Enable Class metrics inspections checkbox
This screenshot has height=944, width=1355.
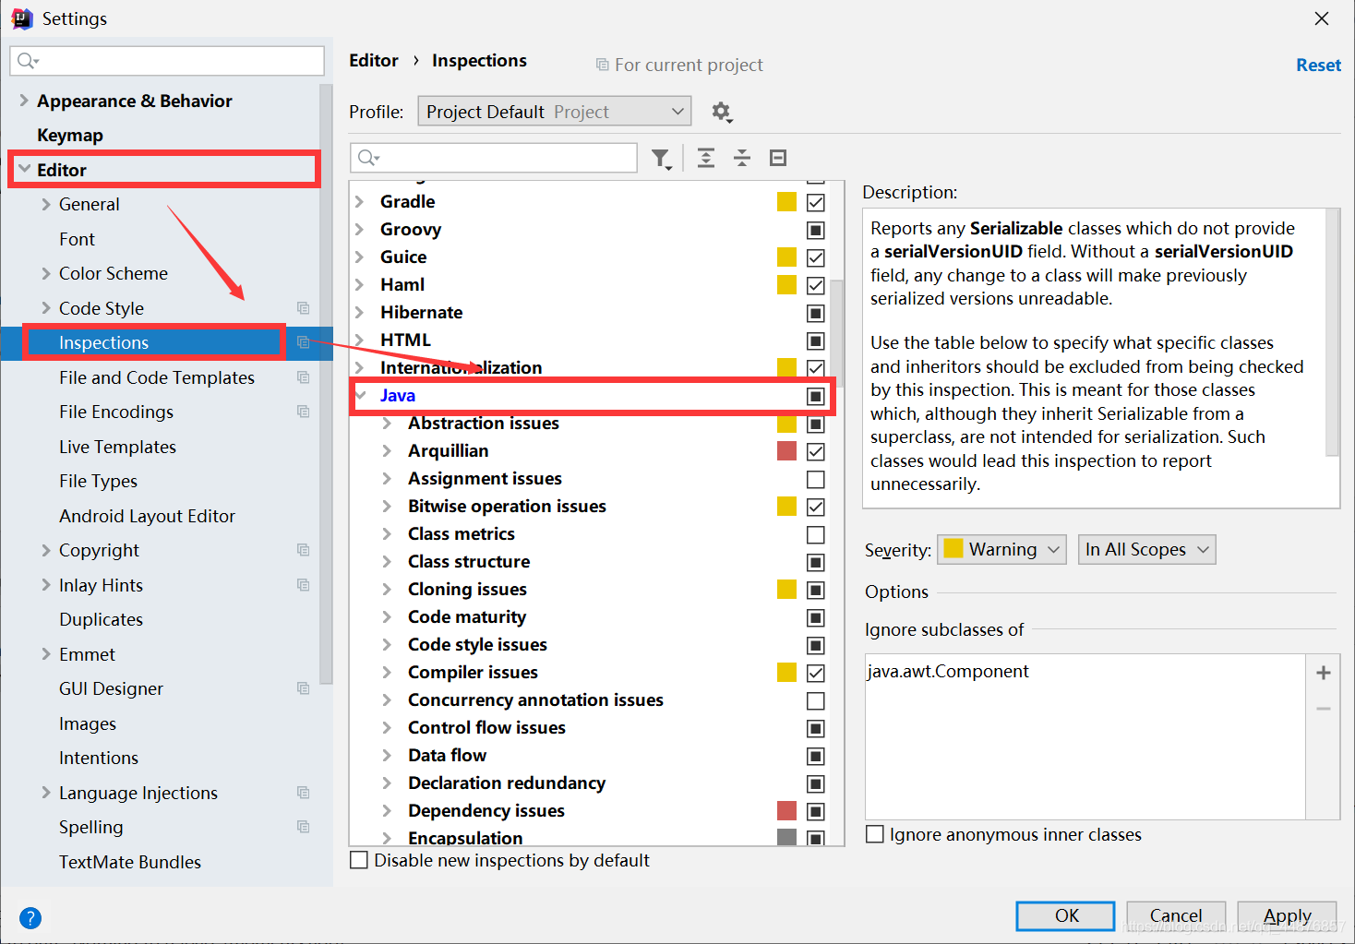(x=816, y=534)
